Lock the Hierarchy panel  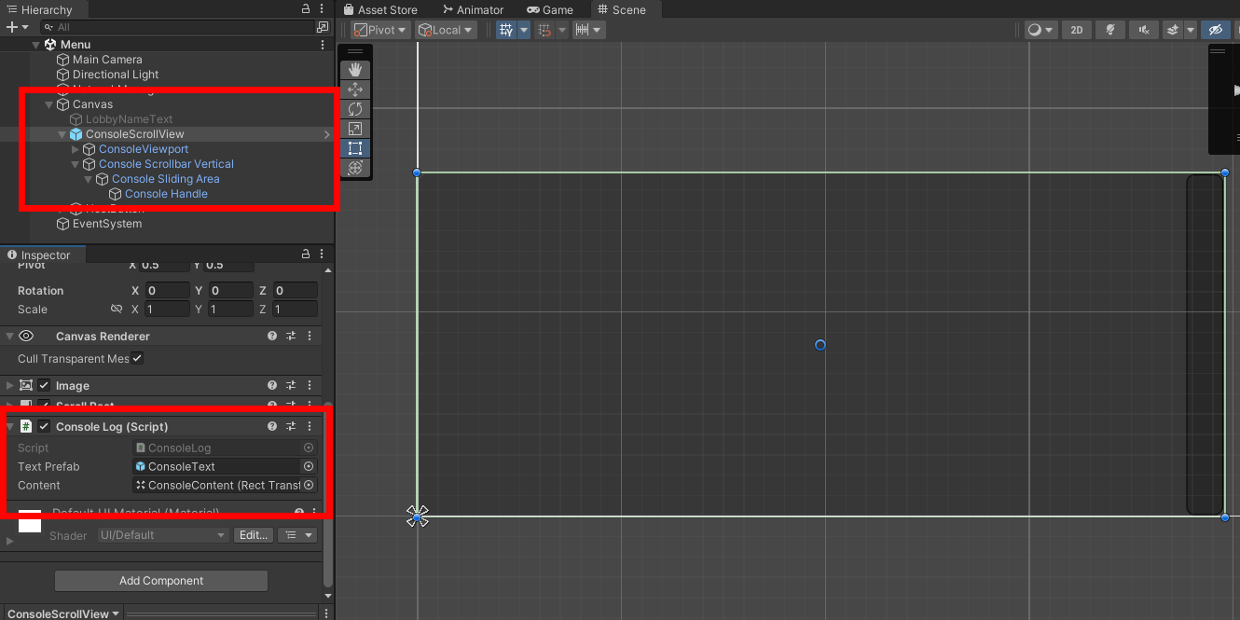307,8
